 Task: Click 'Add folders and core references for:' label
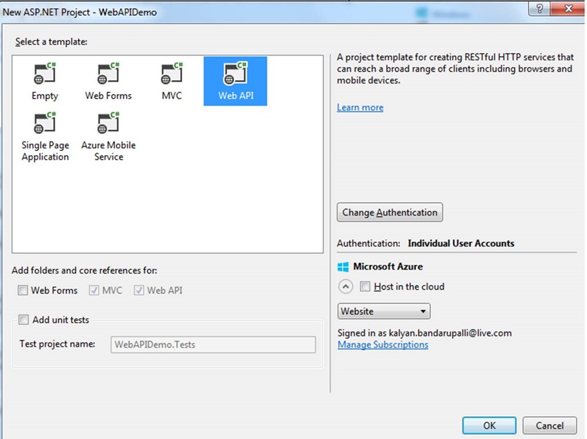pyautogui.click(x=85, y=271)
